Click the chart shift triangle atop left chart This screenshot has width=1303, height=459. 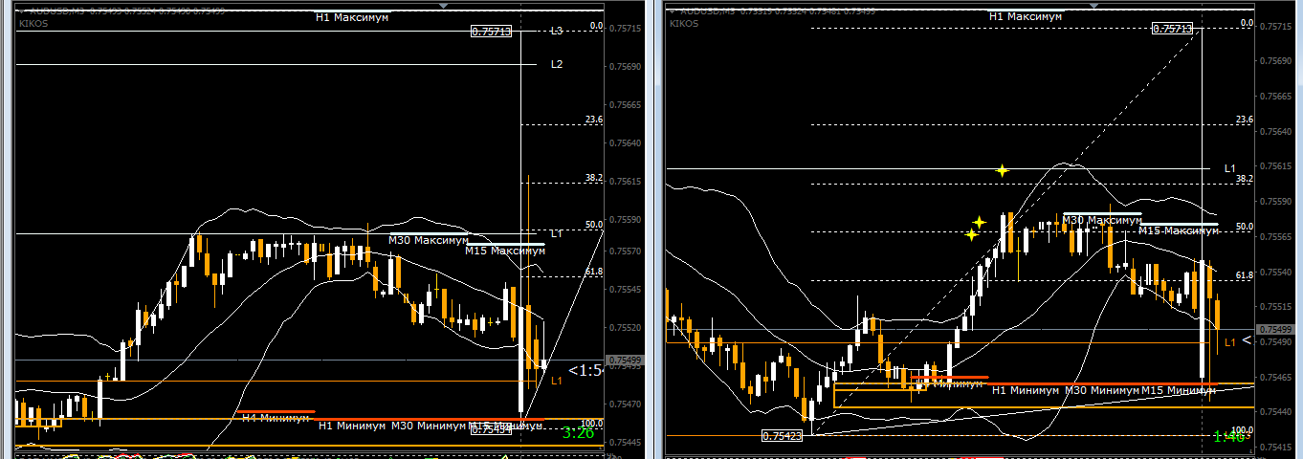(443, 5)
